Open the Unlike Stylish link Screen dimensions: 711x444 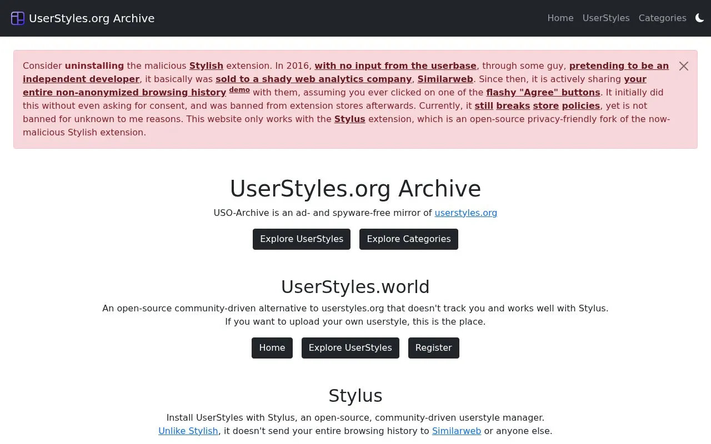[x=188, y=431]
